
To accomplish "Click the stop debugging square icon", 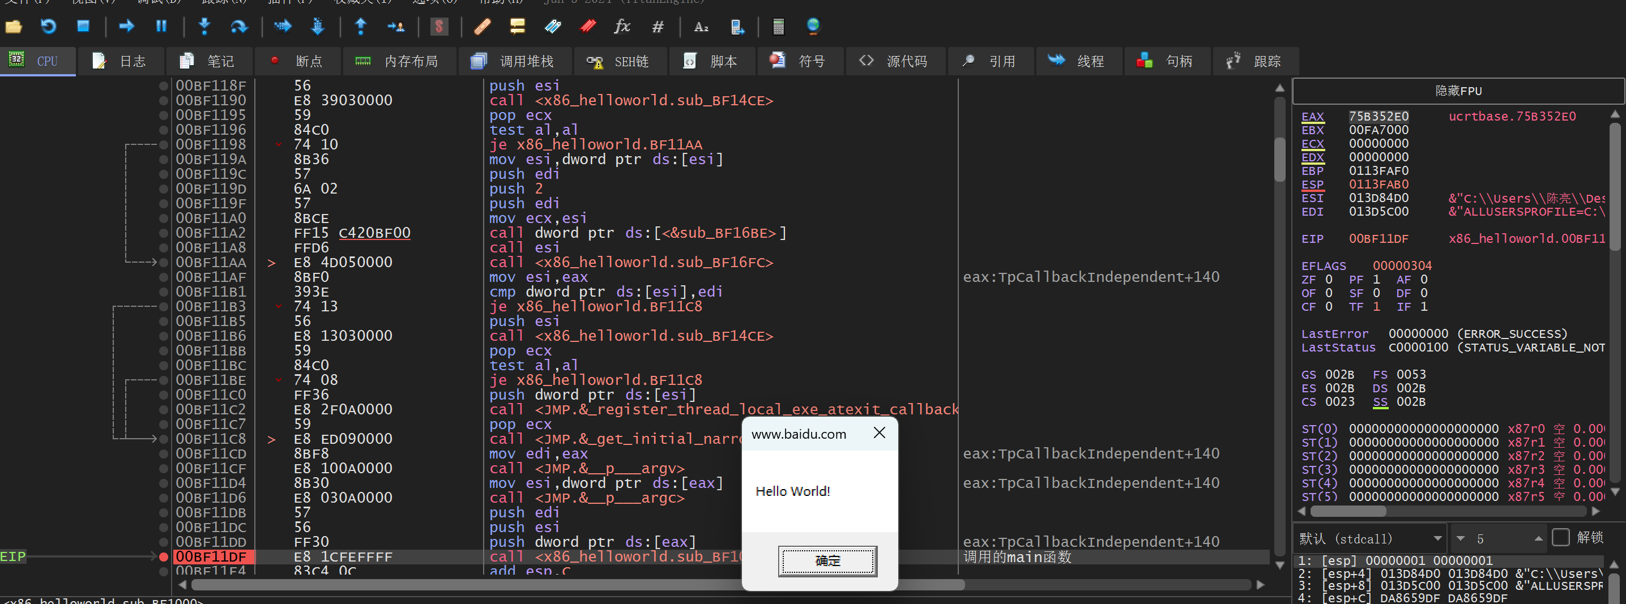I will coord(83,26).
